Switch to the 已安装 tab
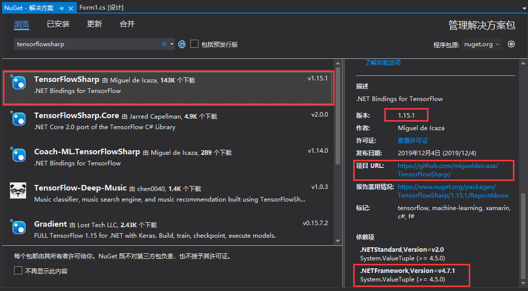The image size is (528, 291). 58,23
